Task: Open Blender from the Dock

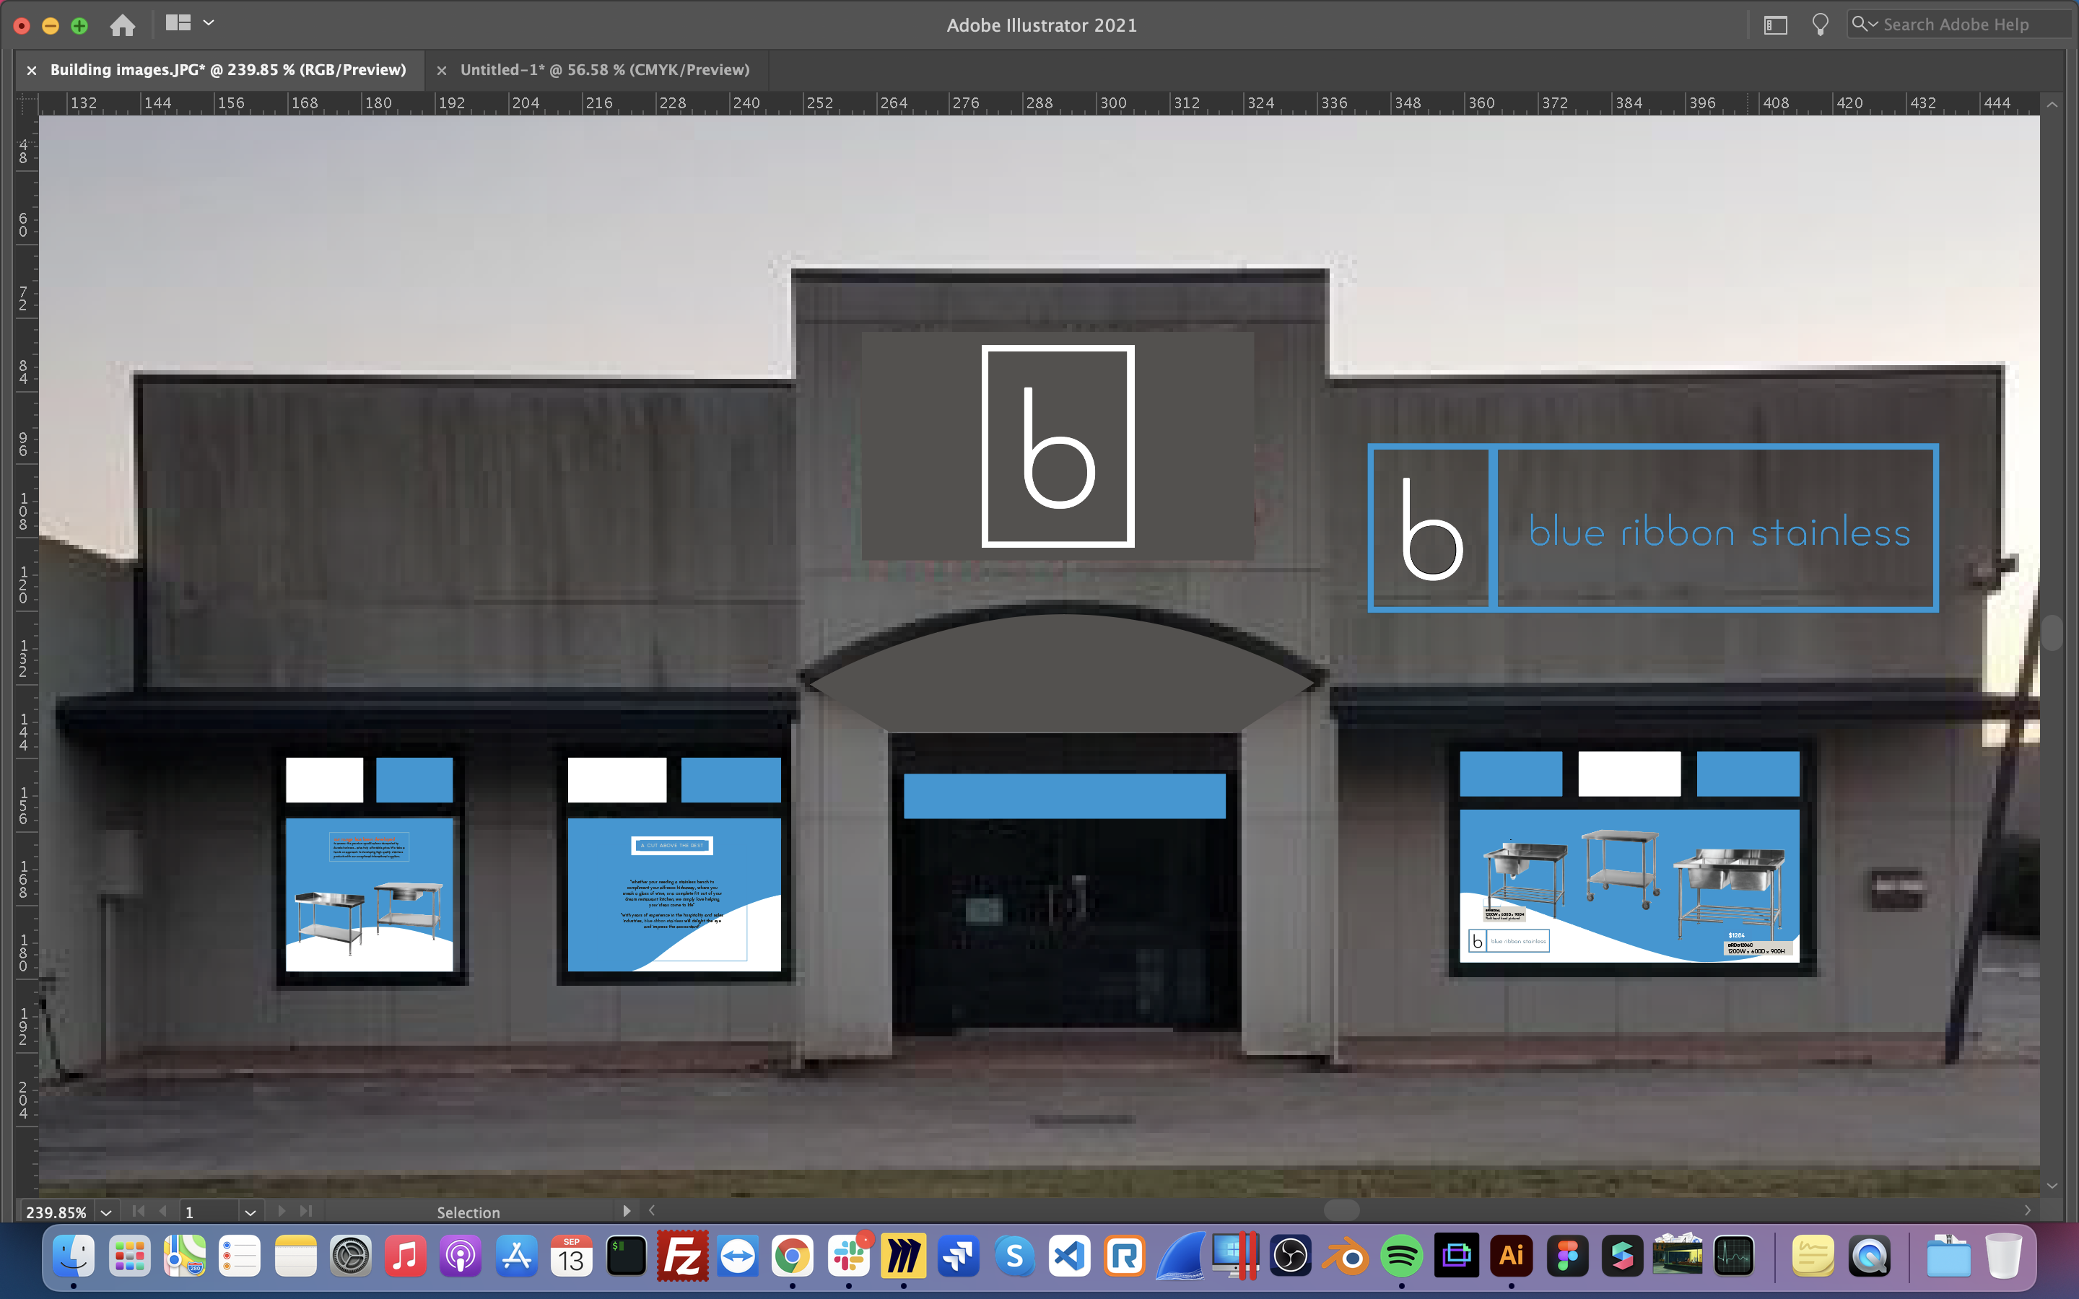Action: 1347,1255
